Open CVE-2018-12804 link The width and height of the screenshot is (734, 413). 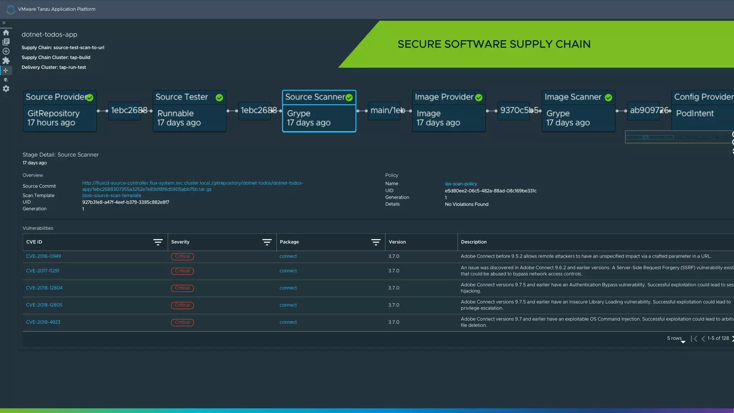[x=44, y=288]
